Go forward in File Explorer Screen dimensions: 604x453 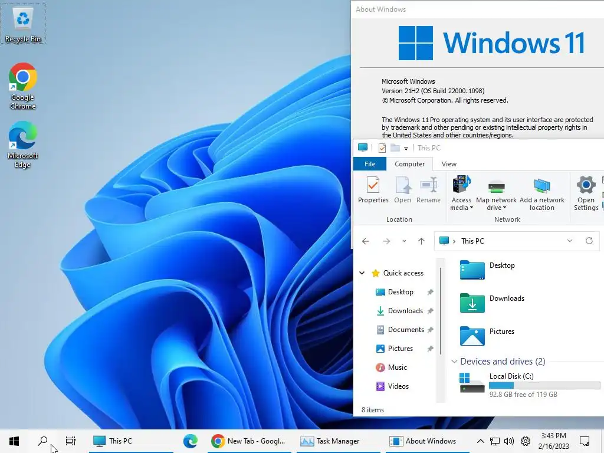tap(386, 241)
